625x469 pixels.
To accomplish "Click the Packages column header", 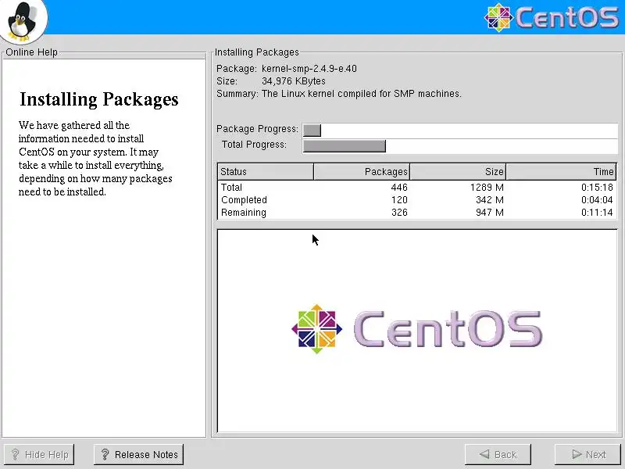I will (x=362, y=171).
